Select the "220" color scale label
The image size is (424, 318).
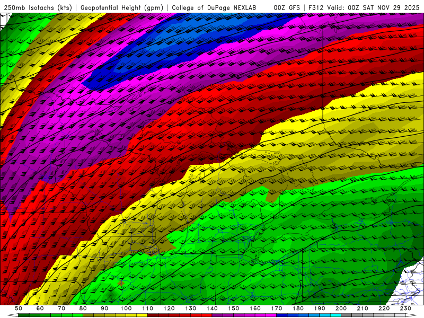(x=384, y=308)
